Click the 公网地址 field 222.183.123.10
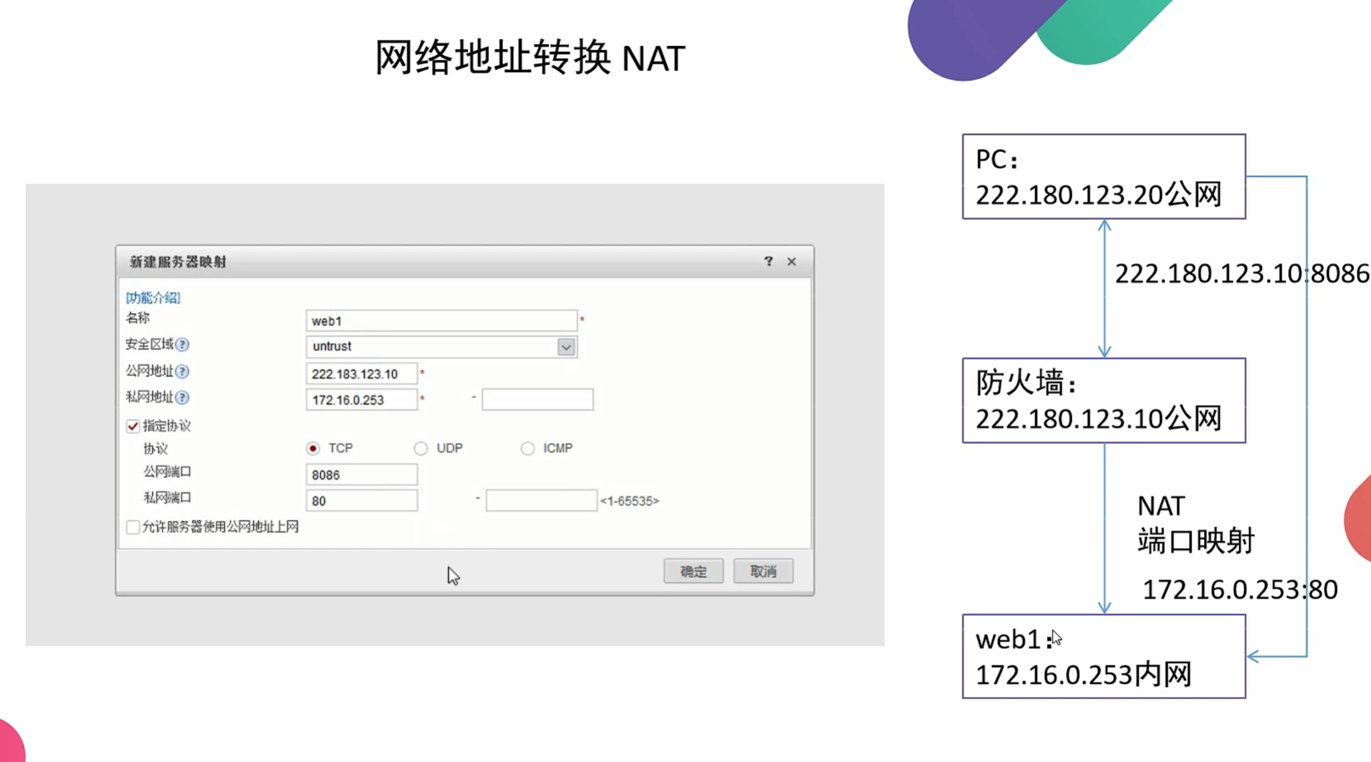The width and height of the screenshot is (1371, 762). pos(361,374)
